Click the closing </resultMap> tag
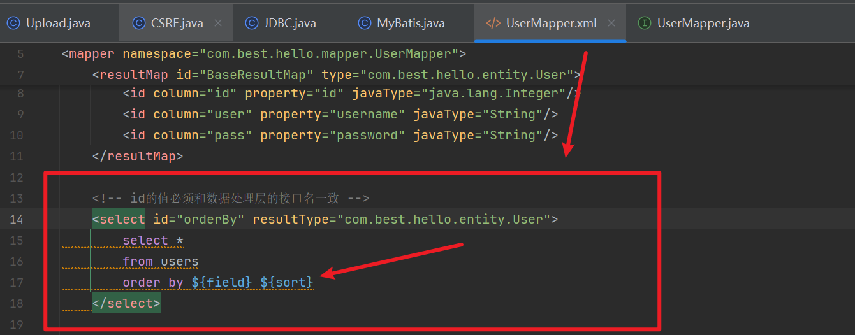 (138, 157)
